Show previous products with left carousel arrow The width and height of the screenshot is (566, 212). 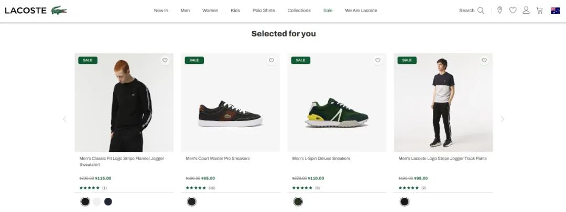click(x=64, y=119)
